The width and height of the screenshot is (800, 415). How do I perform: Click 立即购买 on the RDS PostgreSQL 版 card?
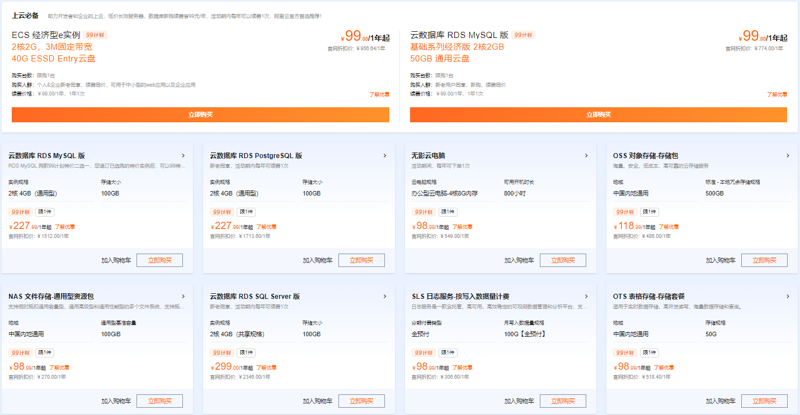point(361,260)
